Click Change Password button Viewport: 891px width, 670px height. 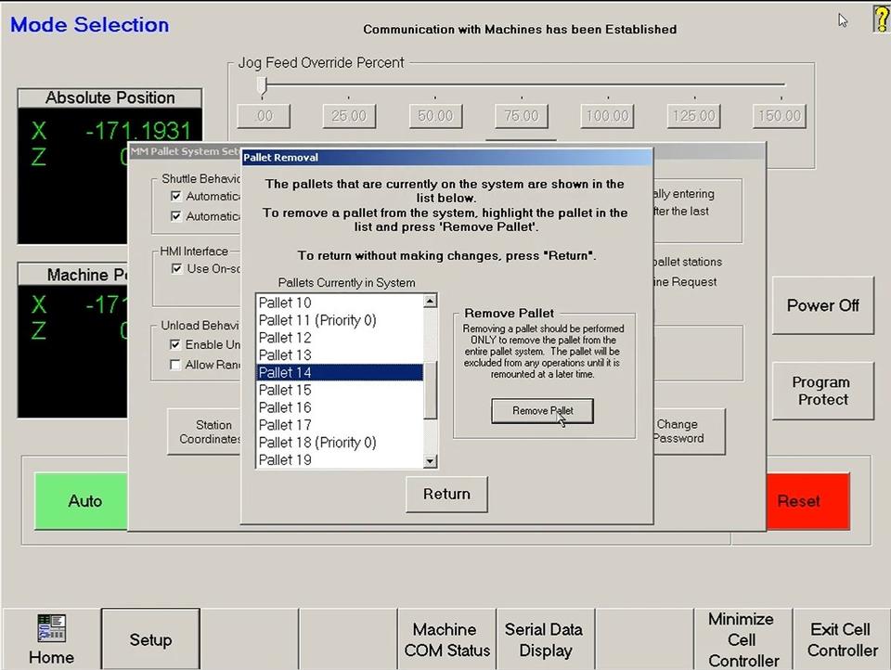689,432
